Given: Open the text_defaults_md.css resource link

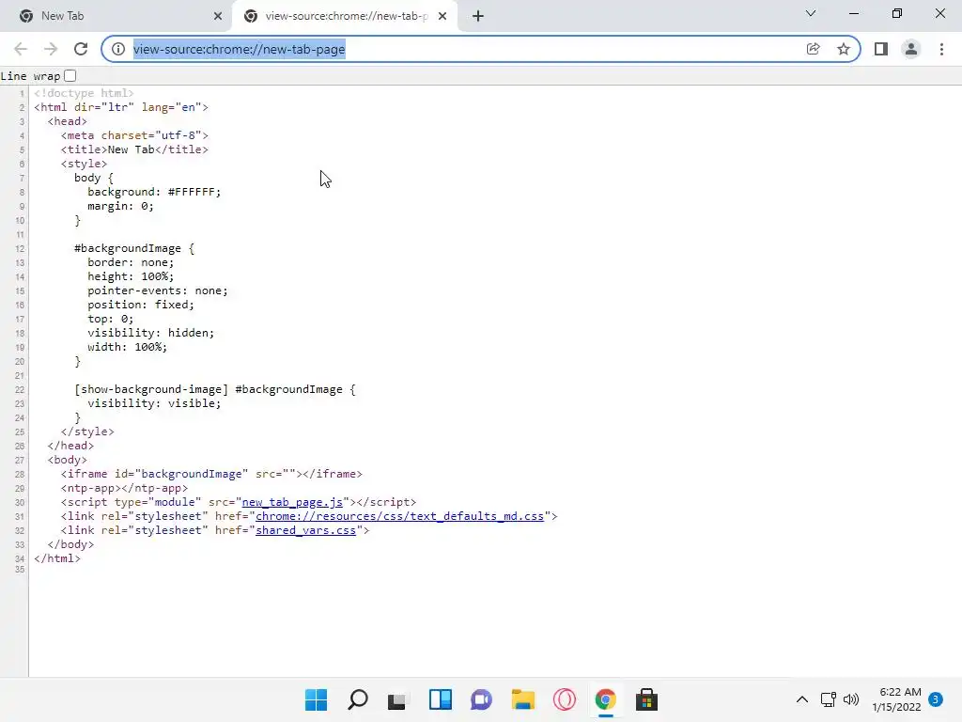Looking at the screenshot, I should 399,516.
